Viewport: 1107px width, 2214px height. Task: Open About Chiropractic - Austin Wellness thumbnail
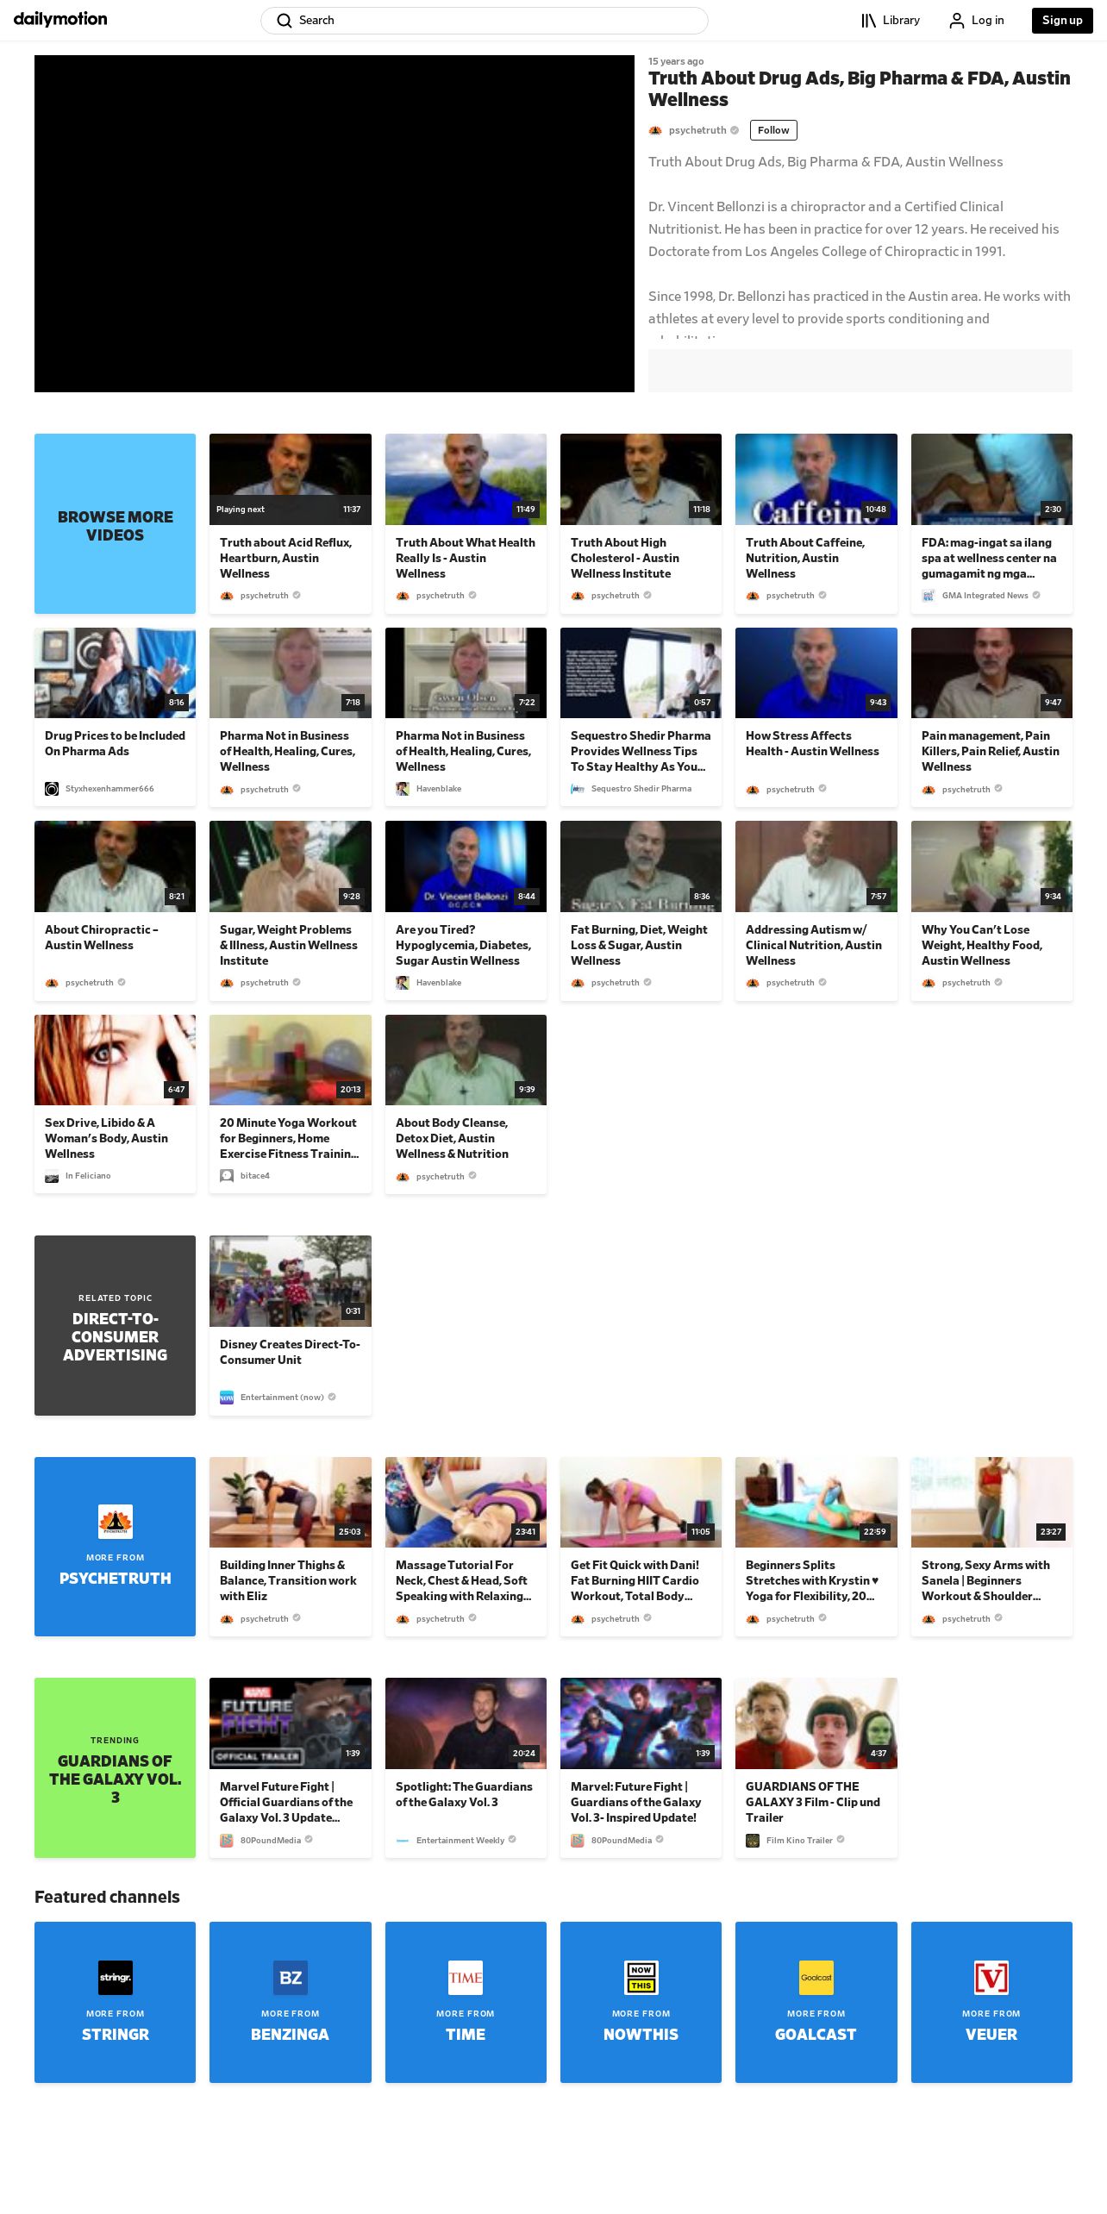tap(116, 866)
